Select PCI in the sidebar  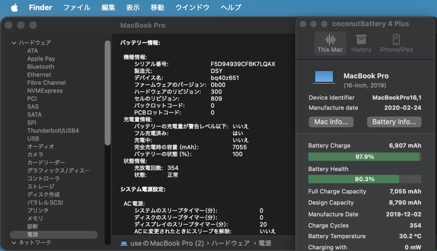coord(32,99)
